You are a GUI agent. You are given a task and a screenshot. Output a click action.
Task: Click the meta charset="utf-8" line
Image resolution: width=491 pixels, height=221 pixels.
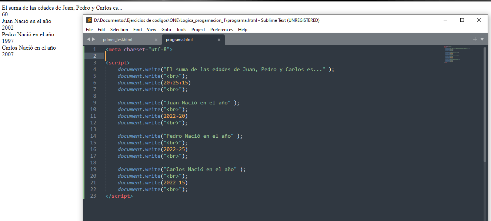click(139, 49)
